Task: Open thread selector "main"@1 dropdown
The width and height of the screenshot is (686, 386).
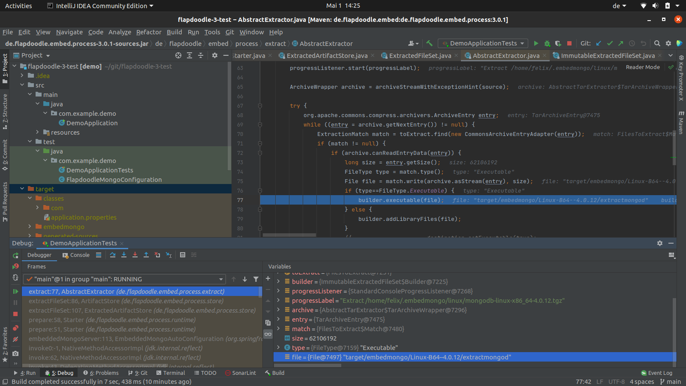Action: (x=124, y=279)
